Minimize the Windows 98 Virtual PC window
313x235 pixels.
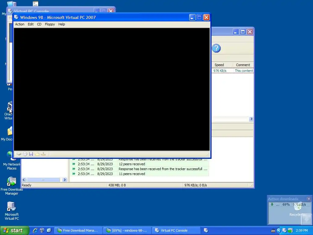coord(192,17)
